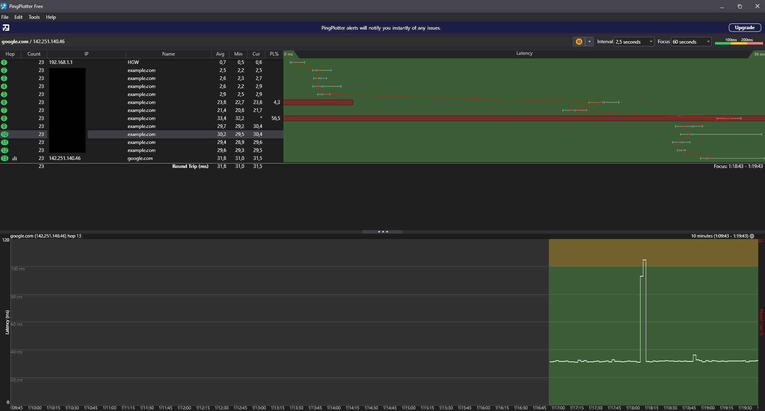This screenshot has width=765, height=411.
Task: Click the hop 6 number icon
Action: tap(4, 102)
